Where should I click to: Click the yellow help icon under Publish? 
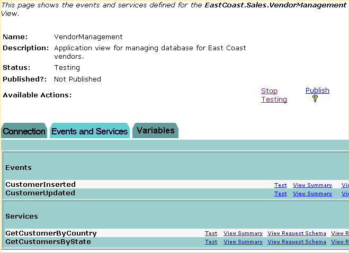[315, 98]
